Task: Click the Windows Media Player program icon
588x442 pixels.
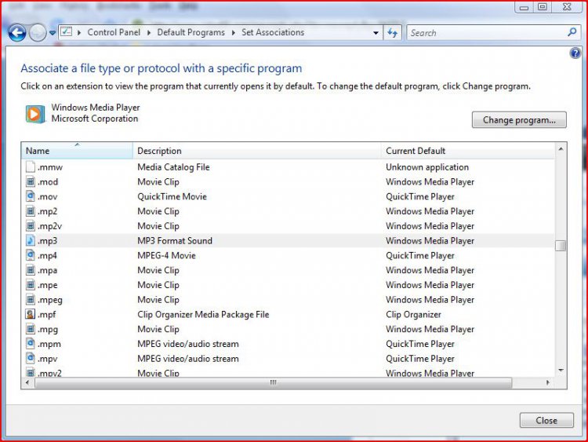Action: point(34,113)
